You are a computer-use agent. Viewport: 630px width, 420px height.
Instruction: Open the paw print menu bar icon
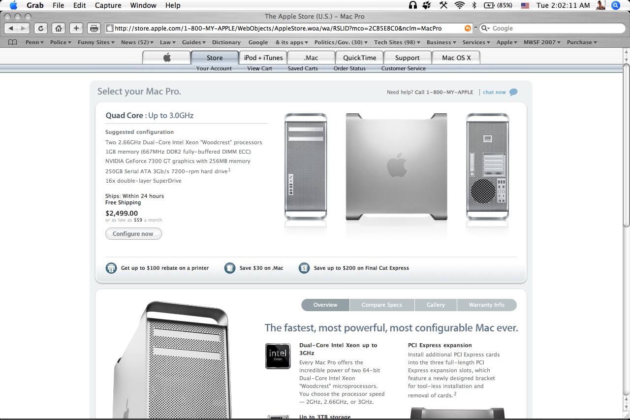click(427, 5)
